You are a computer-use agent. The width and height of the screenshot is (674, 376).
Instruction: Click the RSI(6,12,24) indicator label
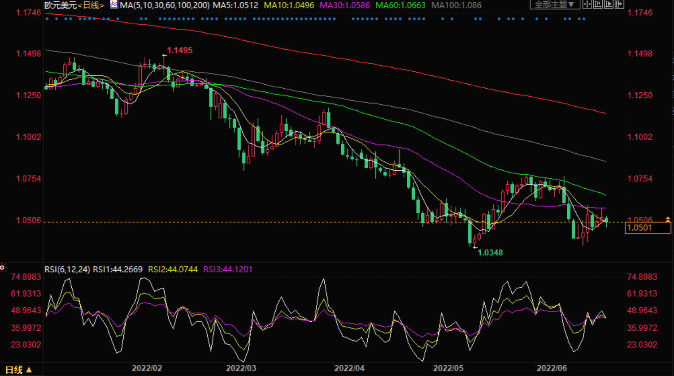[67, 269]
